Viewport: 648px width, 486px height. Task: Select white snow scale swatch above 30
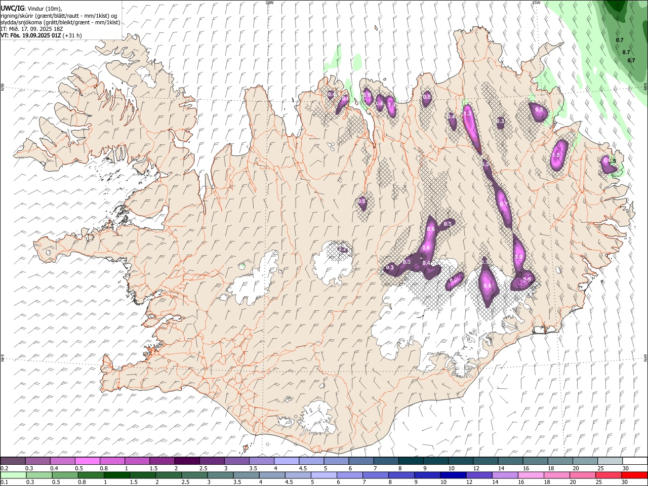634,461
